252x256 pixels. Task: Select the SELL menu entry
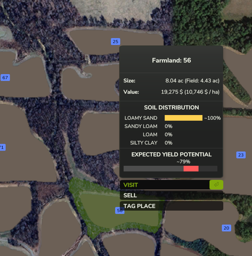pos(171,195)
